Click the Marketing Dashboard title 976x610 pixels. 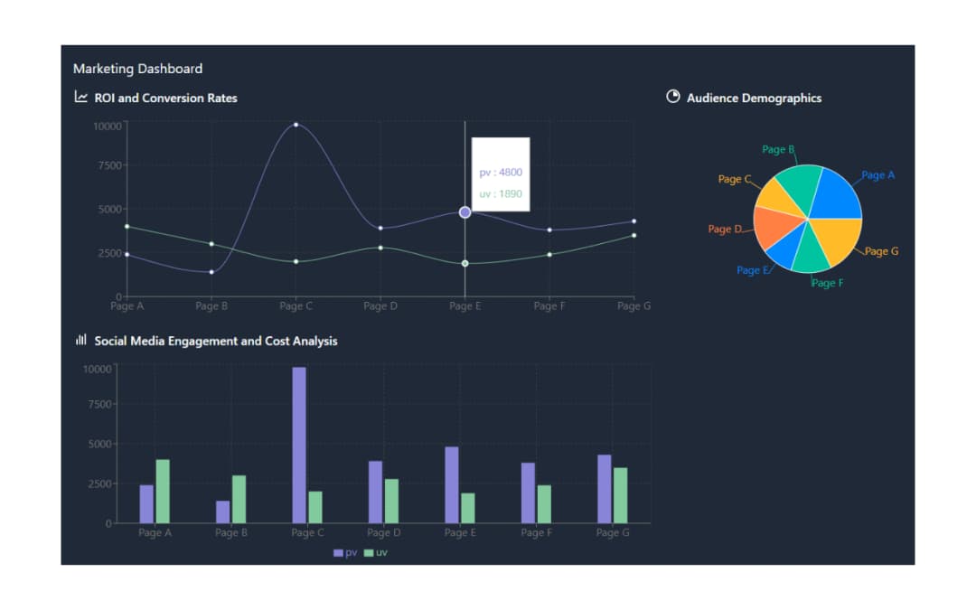[137, 69]
